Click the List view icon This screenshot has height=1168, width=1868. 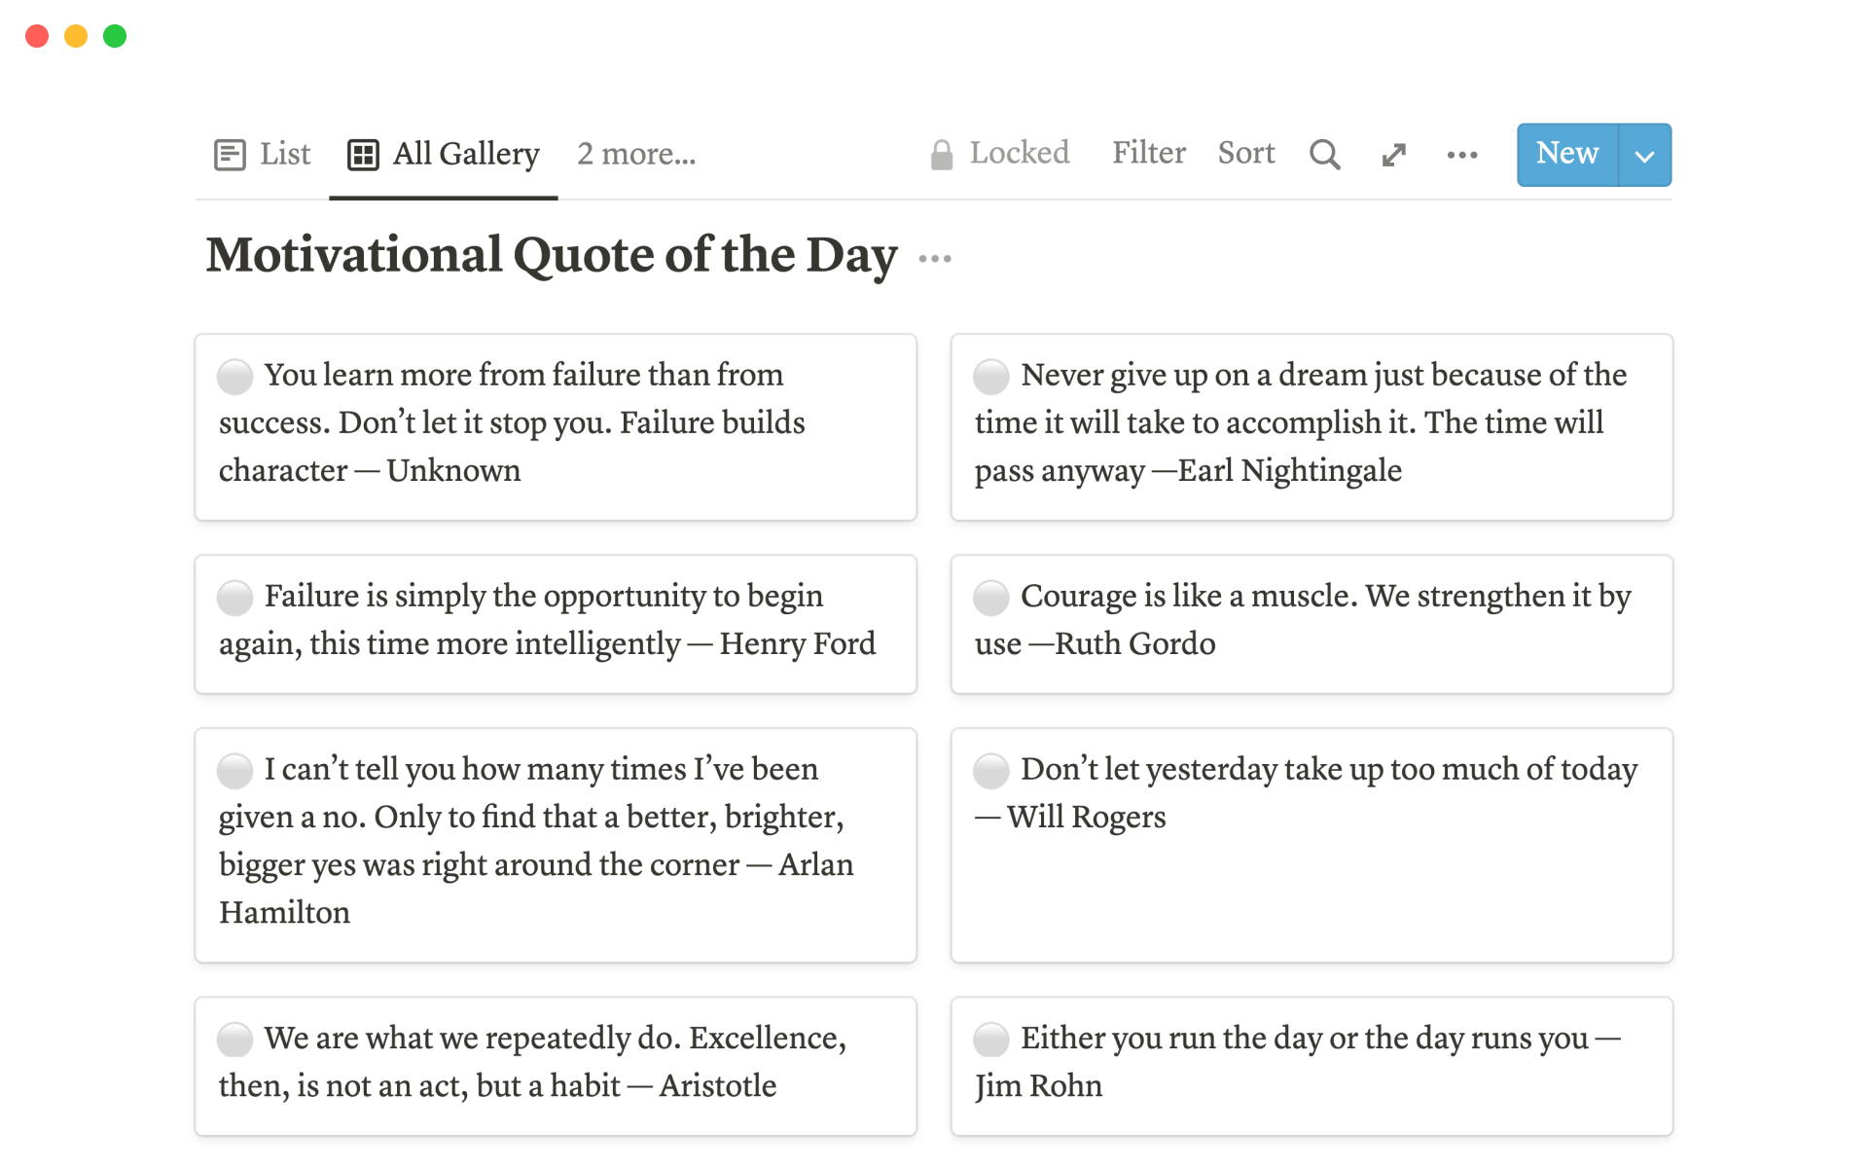(x=230, y=155)
